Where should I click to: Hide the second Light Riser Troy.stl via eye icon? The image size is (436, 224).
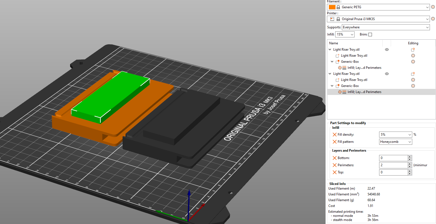387,74
